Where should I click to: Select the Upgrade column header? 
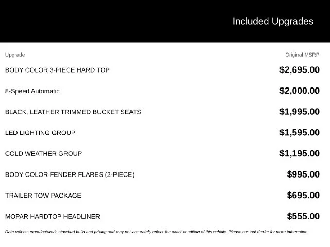click(15, 55)
